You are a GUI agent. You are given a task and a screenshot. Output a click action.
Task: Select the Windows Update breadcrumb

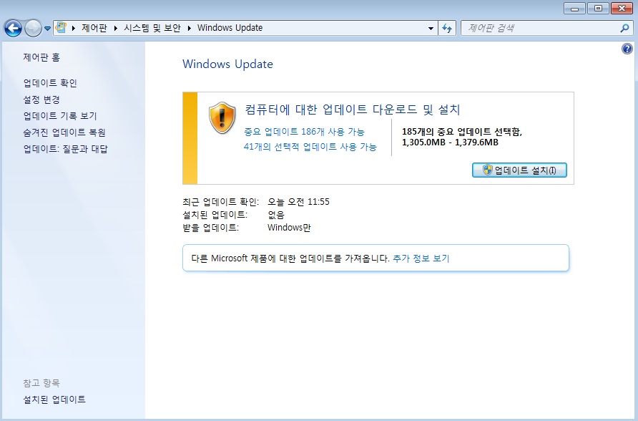tap(230, 28)
